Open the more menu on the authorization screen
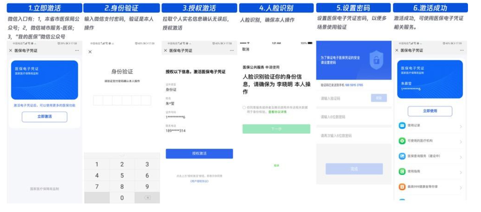This screenshot has width=481, height=212. 232,50
